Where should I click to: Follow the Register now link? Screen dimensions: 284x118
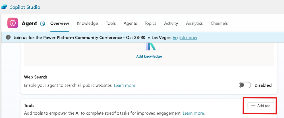point(185,37)
